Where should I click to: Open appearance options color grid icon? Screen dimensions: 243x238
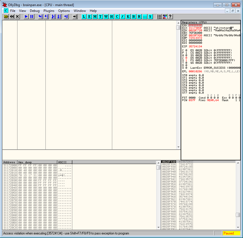[165, 16]
